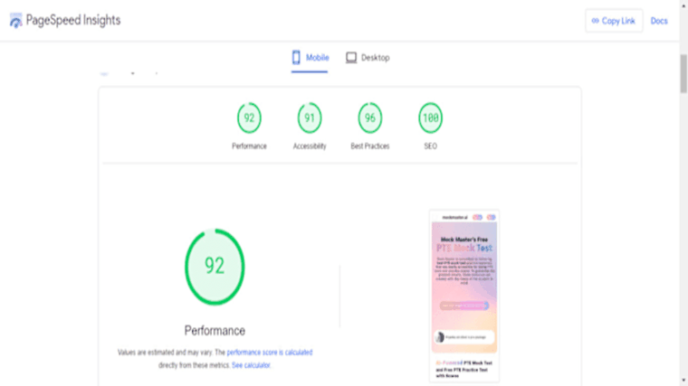This screenshot has height=386, width=688.
Task: Click the PageSpeed Insights logo icon
Action: (15, 21)
